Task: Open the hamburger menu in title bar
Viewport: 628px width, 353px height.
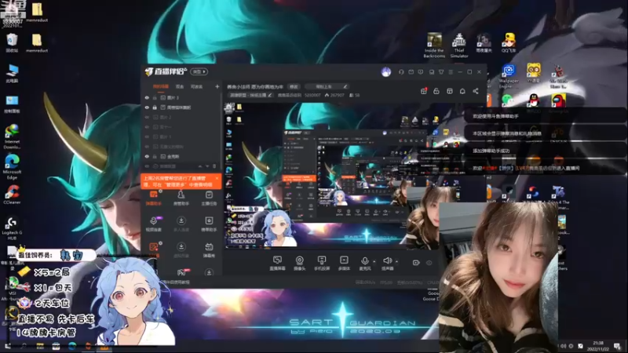Action: point(451,72)
